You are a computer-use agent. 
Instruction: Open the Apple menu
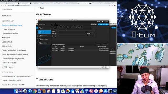(2, 1)
